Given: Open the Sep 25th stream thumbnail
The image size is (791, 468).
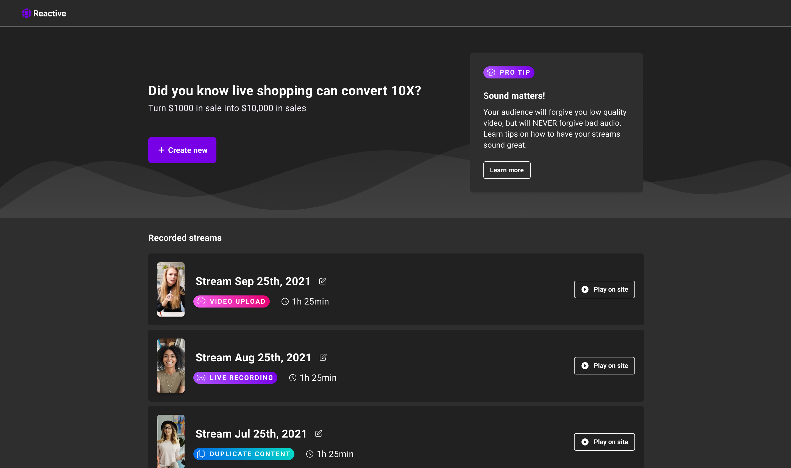Looking at the screenshot, I should (x=171, y=289).
